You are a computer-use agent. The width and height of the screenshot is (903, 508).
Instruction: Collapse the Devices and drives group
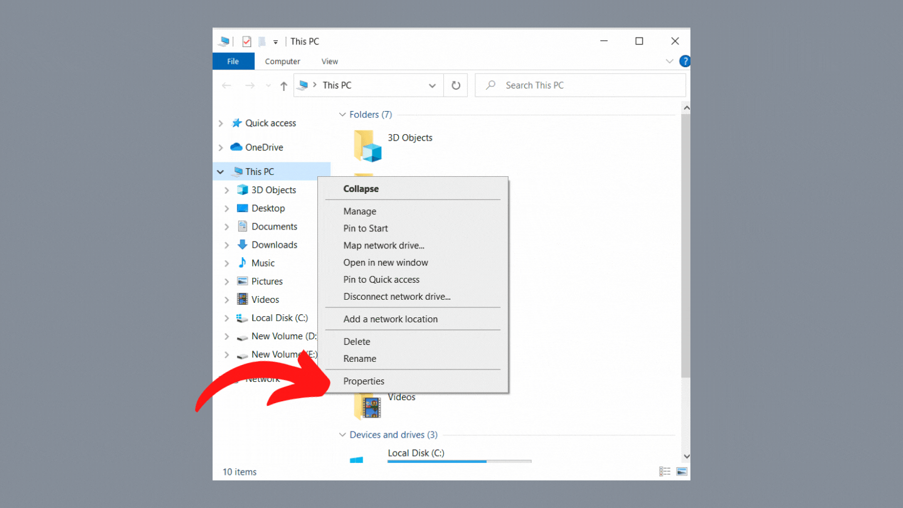tap(342, 435)
